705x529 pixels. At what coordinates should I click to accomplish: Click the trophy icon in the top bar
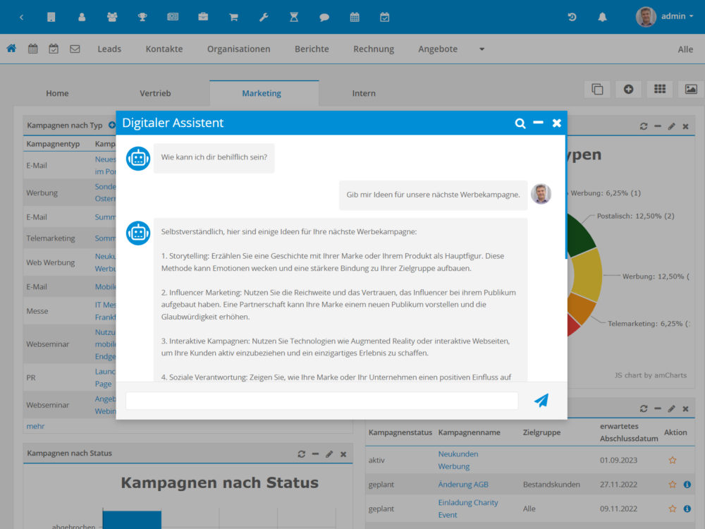click(142, 17)
